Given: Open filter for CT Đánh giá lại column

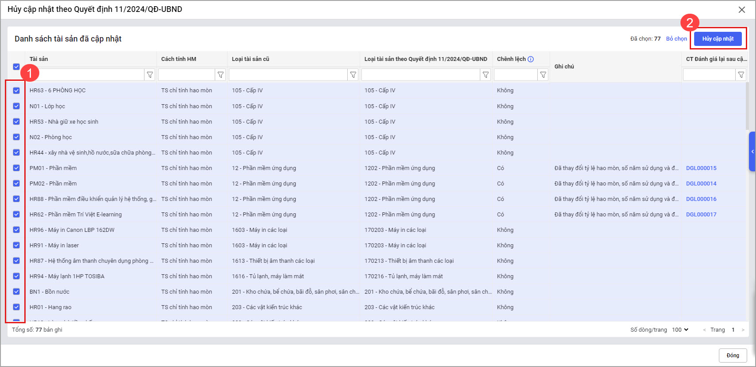Looking at the screenshot, I should pos(741,75).
